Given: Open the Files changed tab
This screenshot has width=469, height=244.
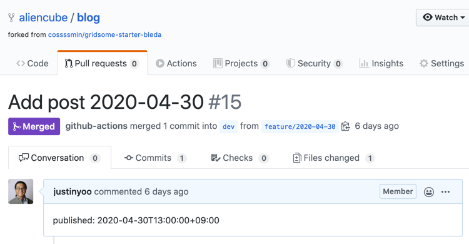Looking at the screenshot, I should tap(334, 158).
